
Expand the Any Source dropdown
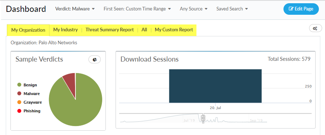194,9
